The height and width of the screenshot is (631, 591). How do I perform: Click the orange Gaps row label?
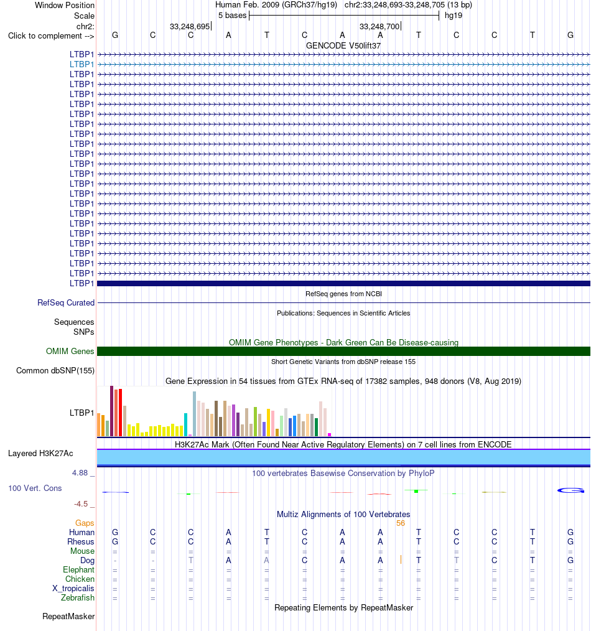click(x=85, y=523)
